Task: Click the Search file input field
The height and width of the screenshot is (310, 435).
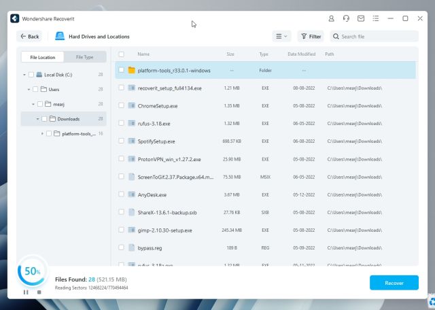Action: pos(375,36)
